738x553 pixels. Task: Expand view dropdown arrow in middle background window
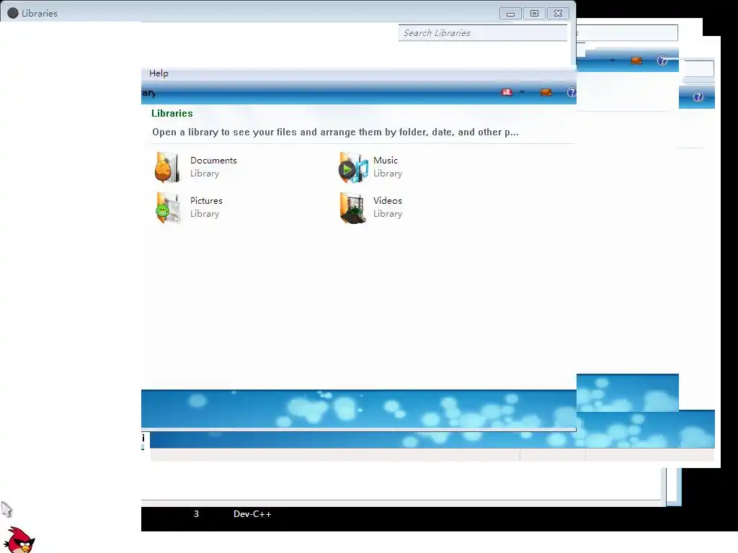pyautogui.click(x=613, y=60)
